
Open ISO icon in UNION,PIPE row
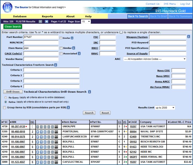pyautogui.click(x=56, y=127)
